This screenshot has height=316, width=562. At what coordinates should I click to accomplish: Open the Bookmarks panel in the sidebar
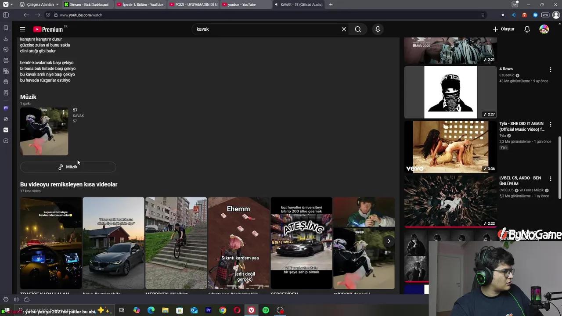[x=6, y=28]
